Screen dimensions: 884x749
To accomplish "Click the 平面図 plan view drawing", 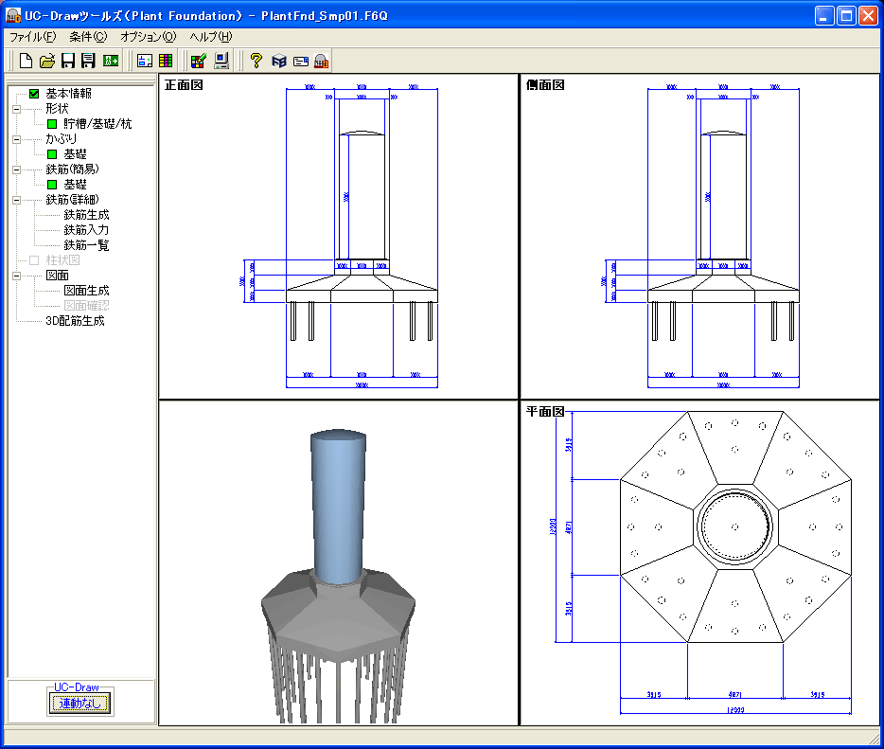I will [x=699, y=562].
